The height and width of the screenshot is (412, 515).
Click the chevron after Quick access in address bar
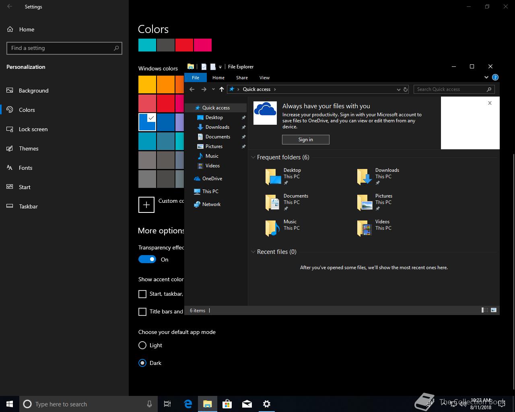click(x=275, y=89)
